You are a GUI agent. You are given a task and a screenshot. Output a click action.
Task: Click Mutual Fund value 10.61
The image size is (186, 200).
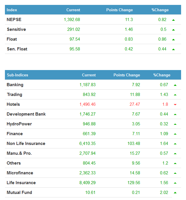(90, 193)
